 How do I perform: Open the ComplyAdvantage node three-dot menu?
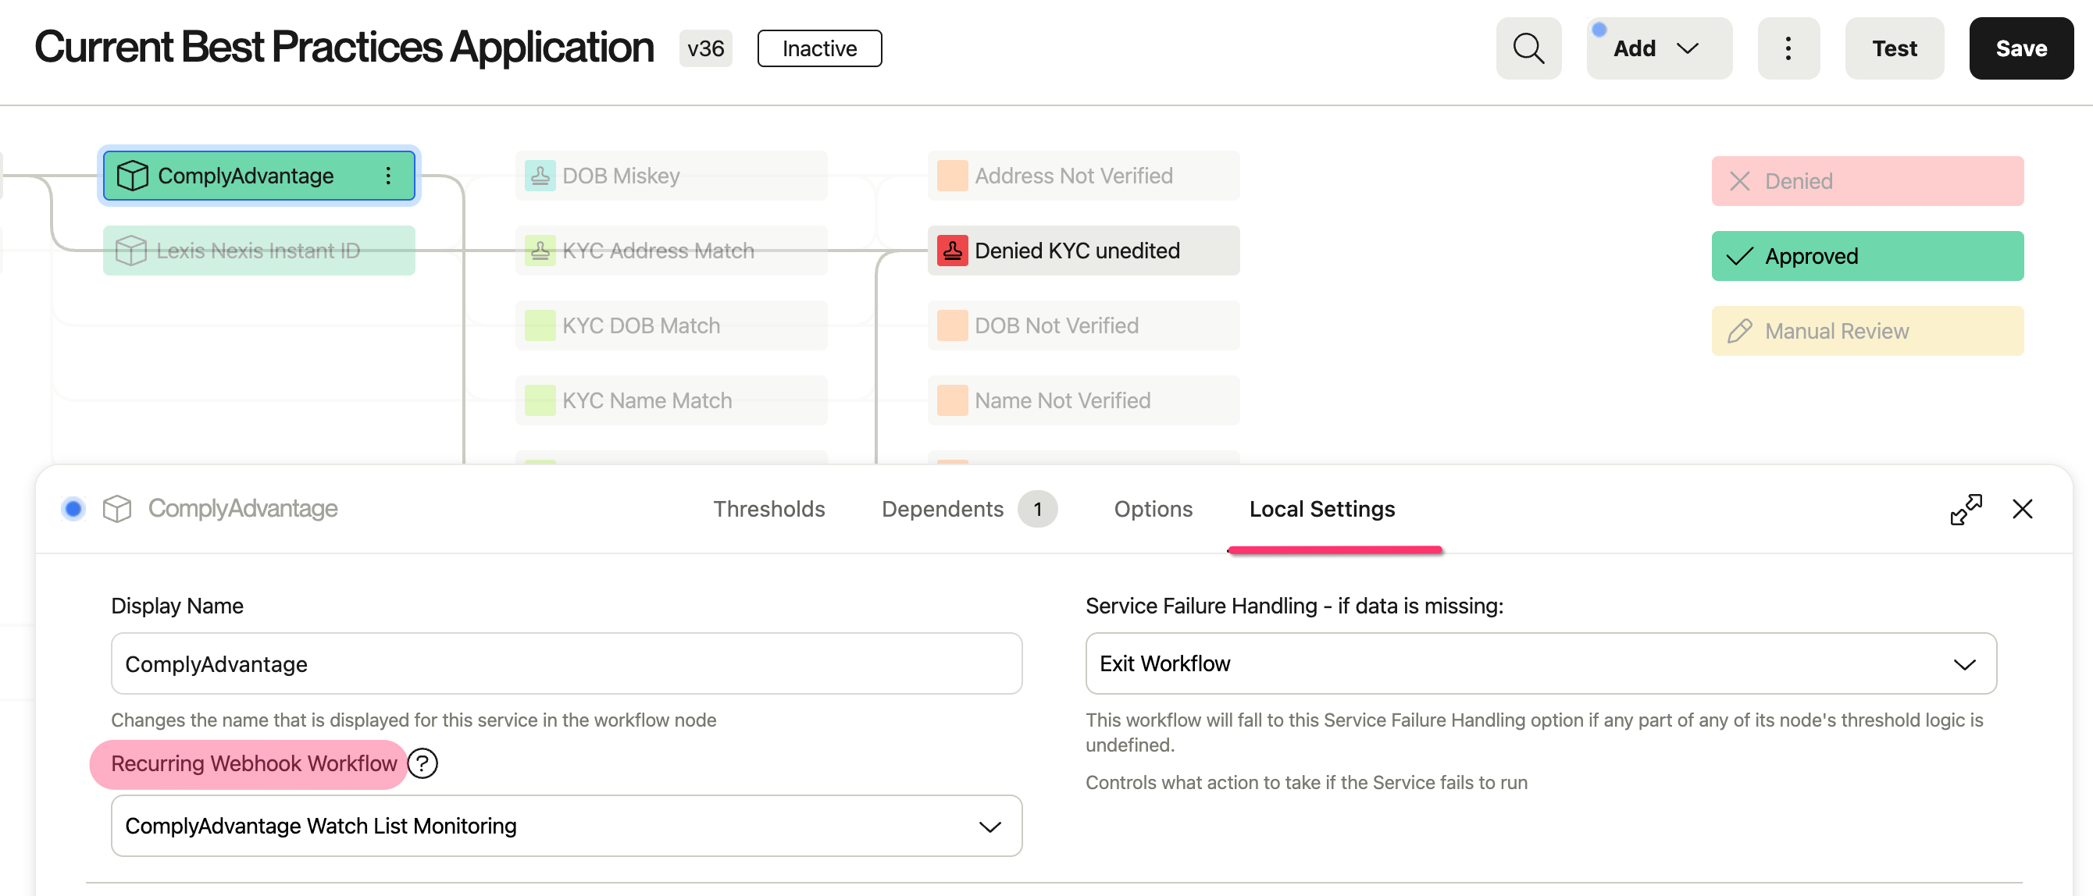388,176
